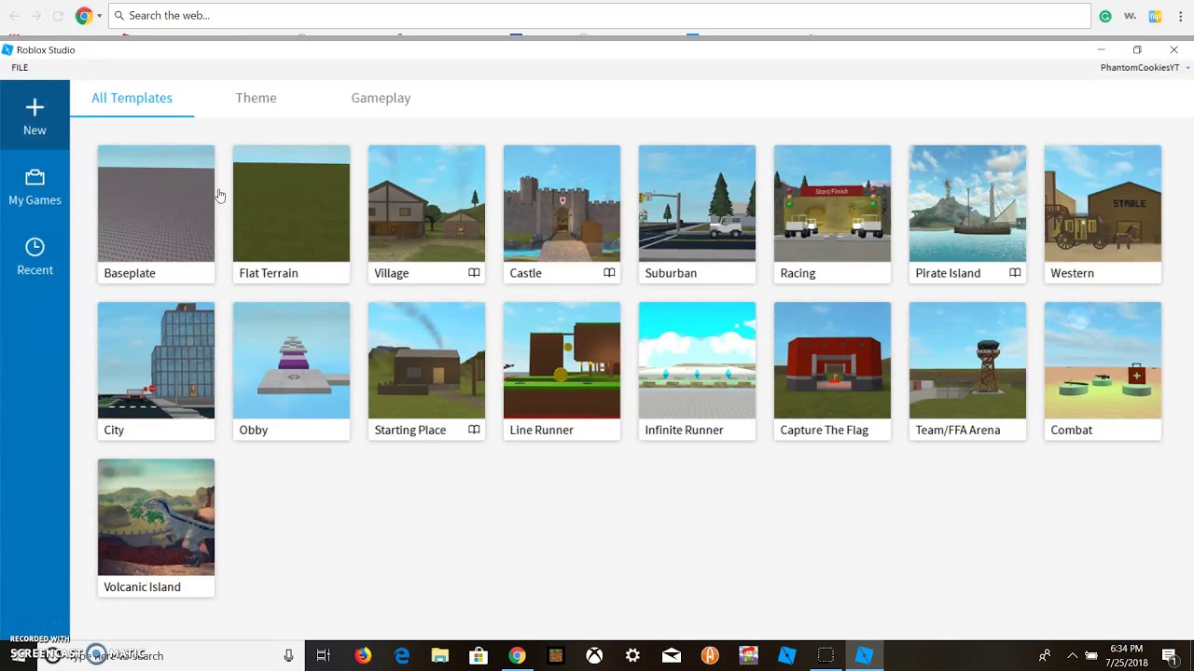
Task: Select the Pirate Island template thumbnail
Action: click(x=967, y=203)
